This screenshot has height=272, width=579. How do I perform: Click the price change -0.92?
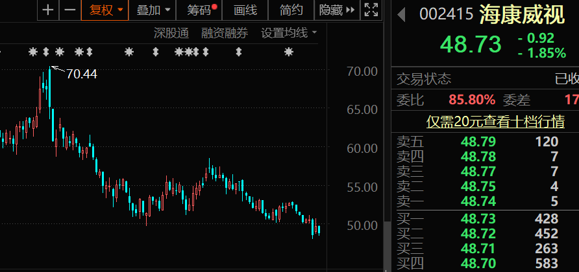pyautogui.click(x=536, y=38)
